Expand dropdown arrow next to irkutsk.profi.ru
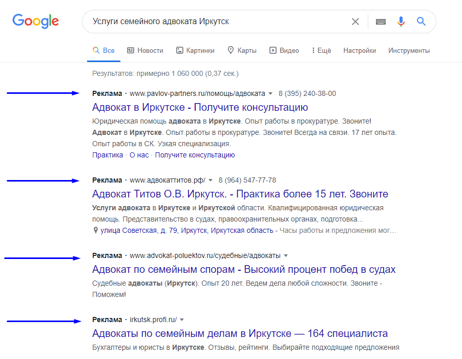The height and width of the screenshot is (359, 462). 182,320
